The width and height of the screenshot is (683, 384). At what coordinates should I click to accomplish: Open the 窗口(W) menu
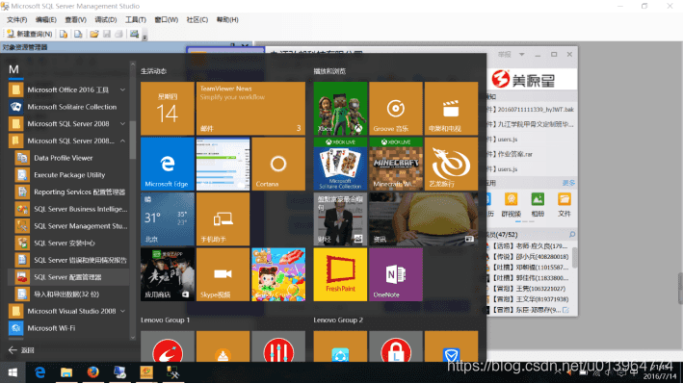coord(166,19)
